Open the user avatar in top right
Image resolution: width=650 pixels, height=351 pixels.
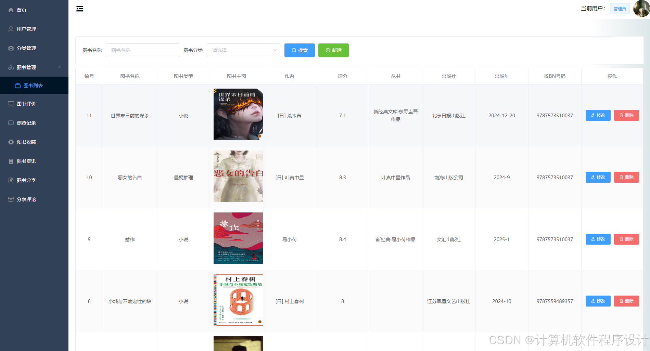[641, 9]
